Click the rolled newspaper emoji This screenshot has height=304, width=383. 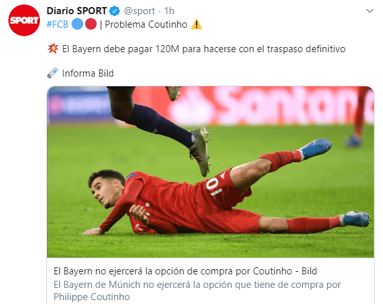pos(53,73)
